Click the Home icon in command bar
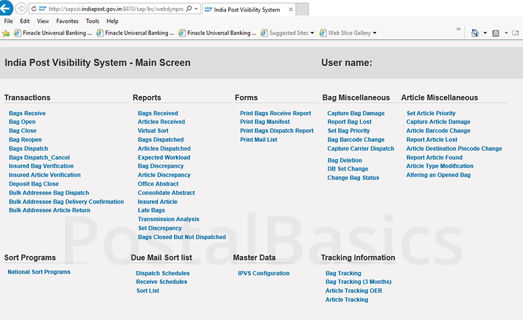 click(475, 33)
